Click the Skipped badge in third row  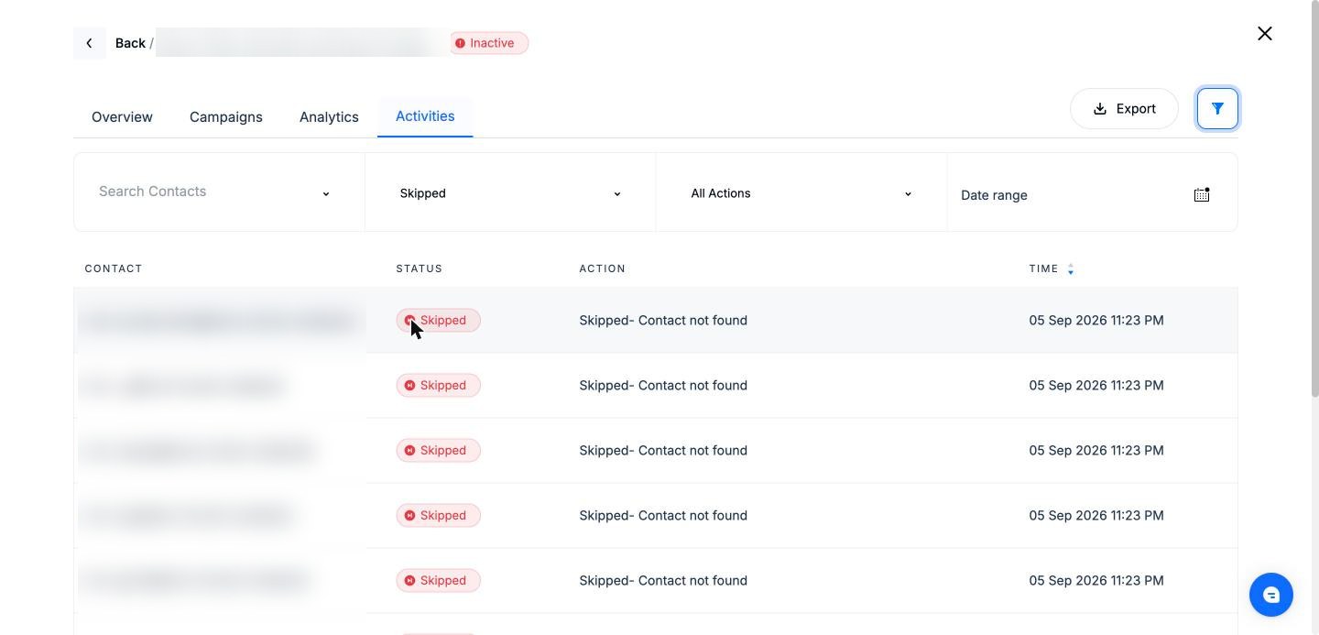tap(438, 451)
